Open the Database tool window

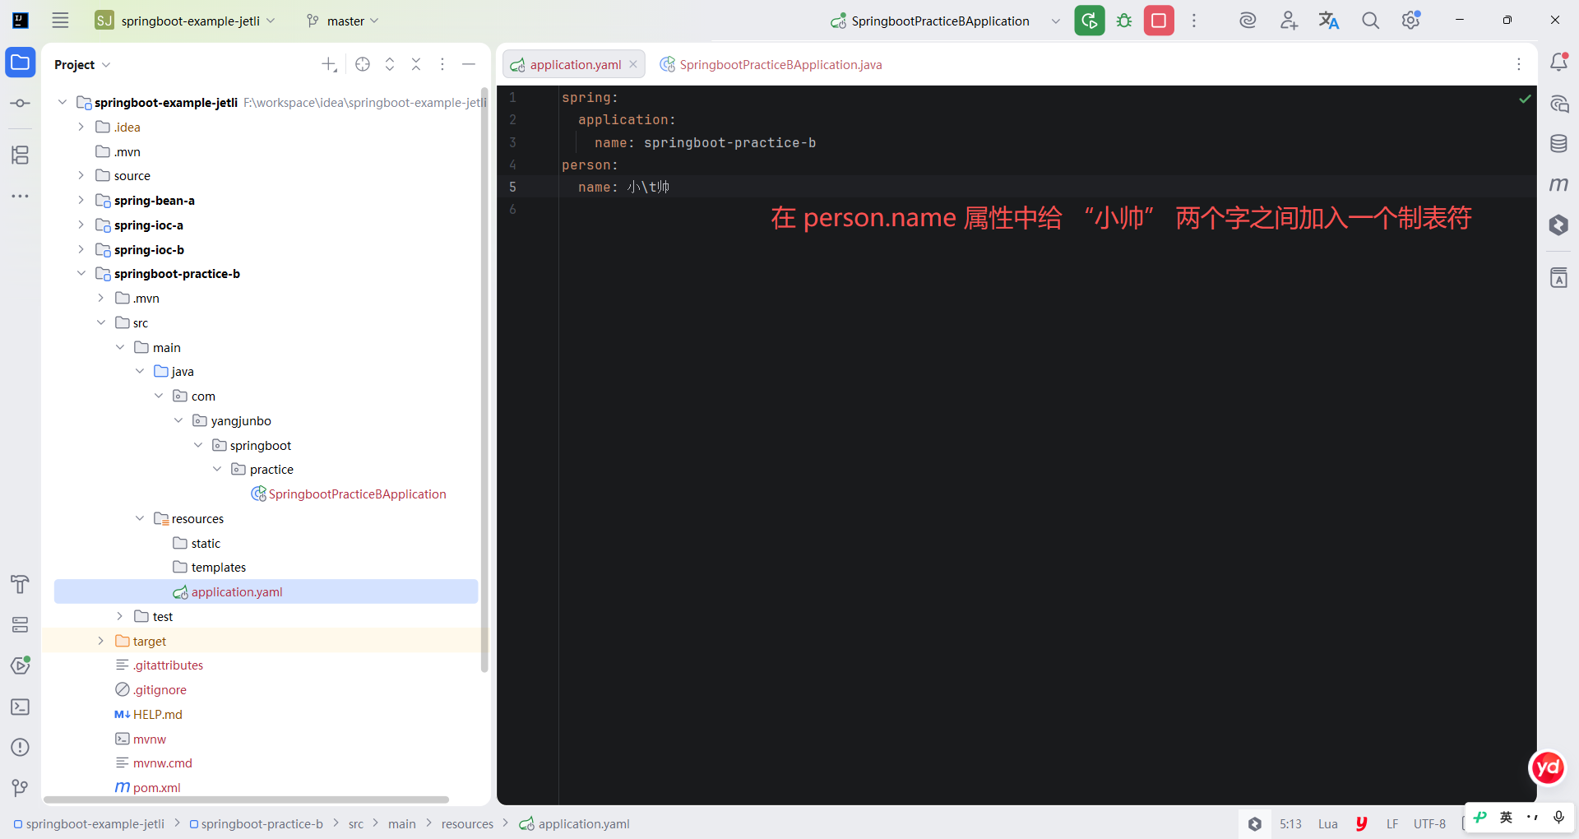(x=1558, y=144)
